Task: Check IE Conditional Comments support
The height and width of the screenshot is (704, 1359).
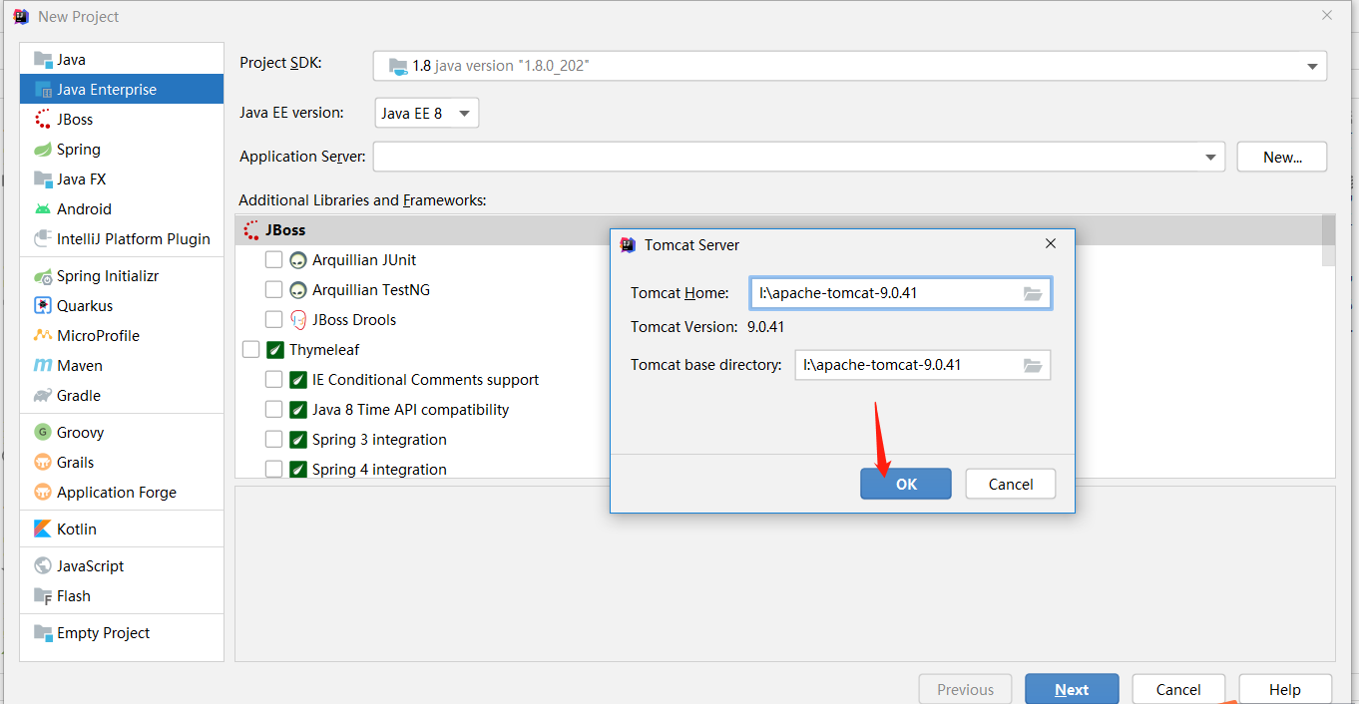Action: click(273, 380)
